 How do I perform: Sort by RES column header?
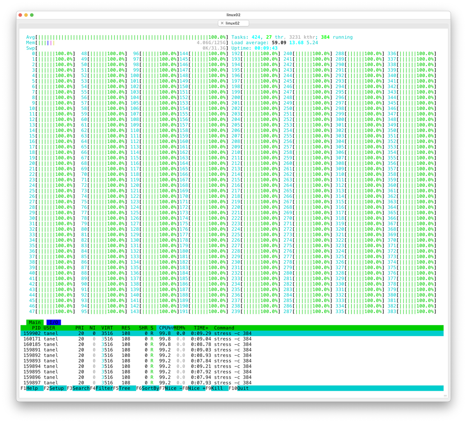click(126, 328)
